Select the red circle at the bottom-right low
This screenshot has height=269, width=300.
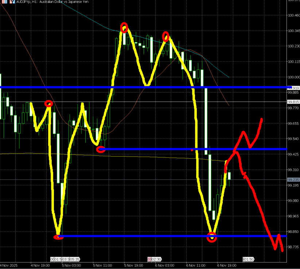click(x=212, y=237)
